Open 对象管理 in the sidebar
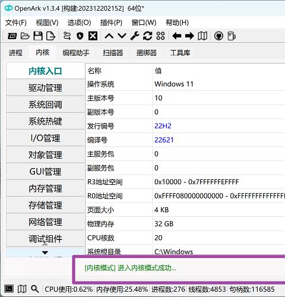This screenshot has height=297, width=285. coord(45,155)
